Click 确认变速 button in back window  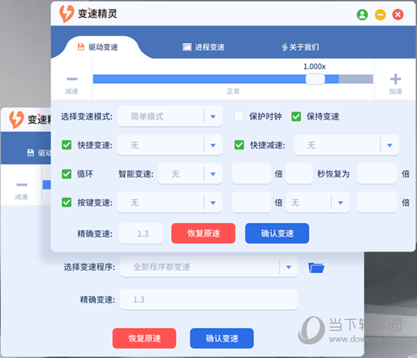(222, 339)
